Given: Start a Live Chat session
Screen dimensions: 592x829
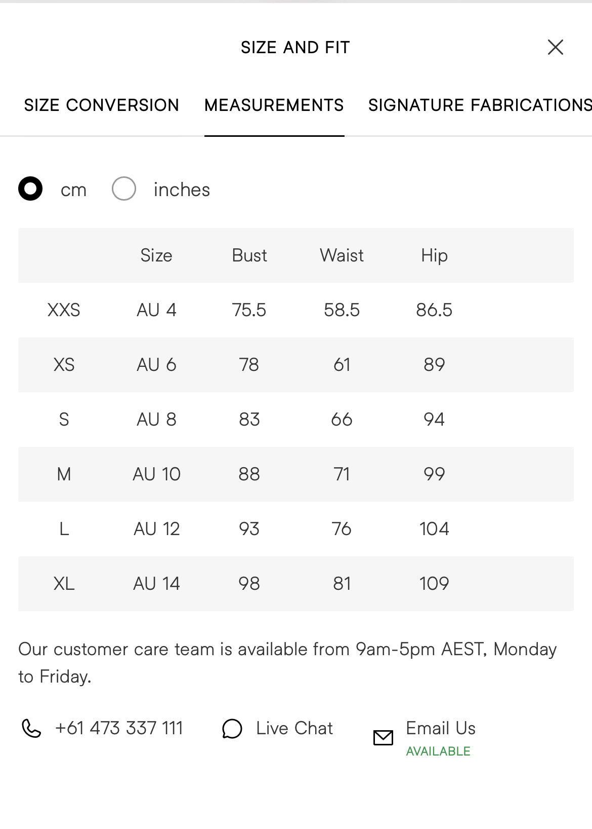Looking at the screenshot, I should click(294, 728).
